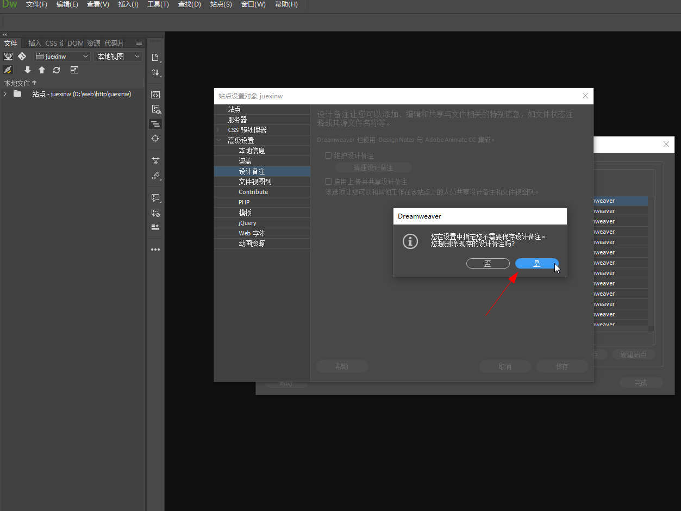Select the 遮盖 settings item

click(x=263, y=161)
